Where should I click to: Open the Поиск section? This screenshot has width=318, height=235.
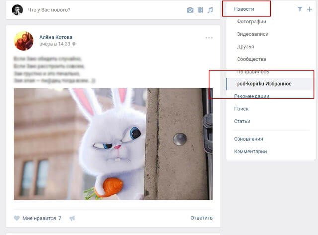[x=241, y=109]
